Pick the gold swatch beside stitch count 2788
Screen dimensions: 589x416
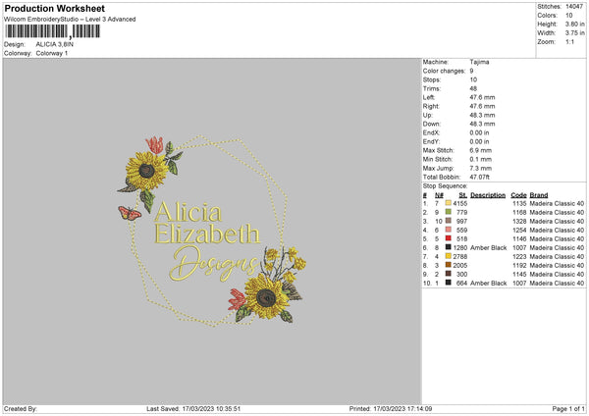pos(449,256)
